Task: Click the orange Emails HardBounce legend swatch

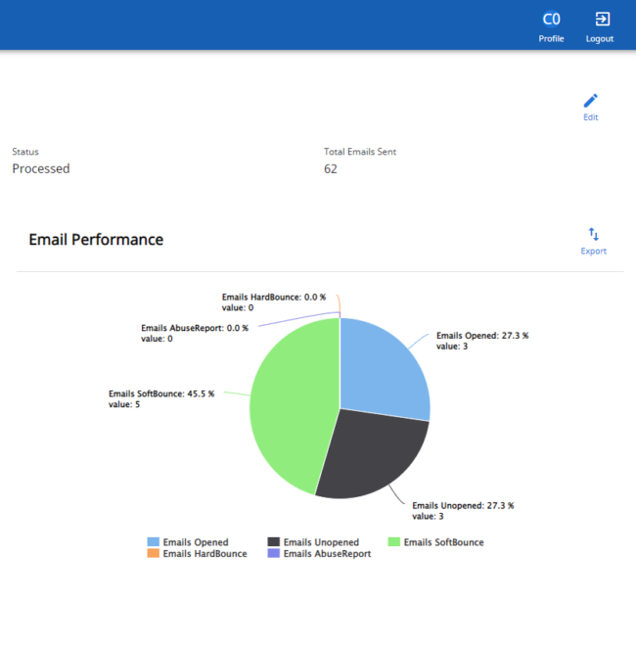Action: click(154, 554)
